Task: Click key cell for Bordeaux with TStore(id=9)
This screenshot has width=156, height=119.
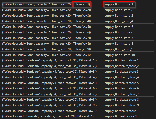Action: (52, 105)
